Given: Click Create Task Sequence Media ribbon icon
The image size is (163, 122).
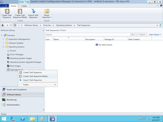Looking at the screenshot, I should [20, 13].
